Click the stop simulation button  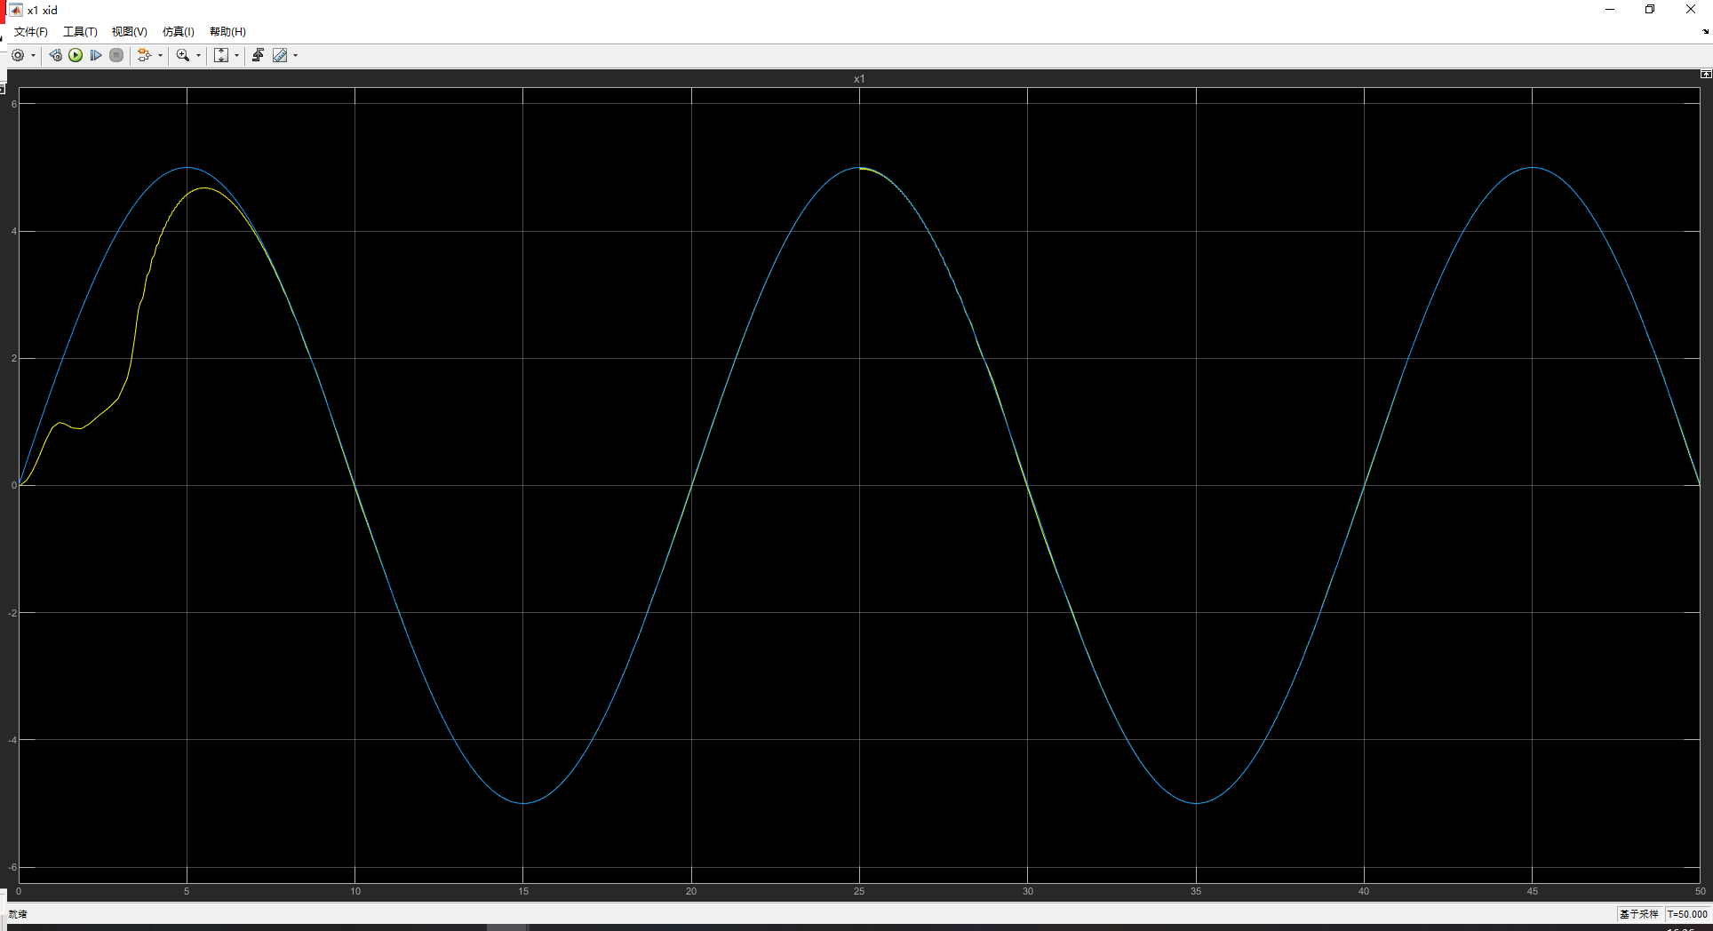tap(116, 55)
